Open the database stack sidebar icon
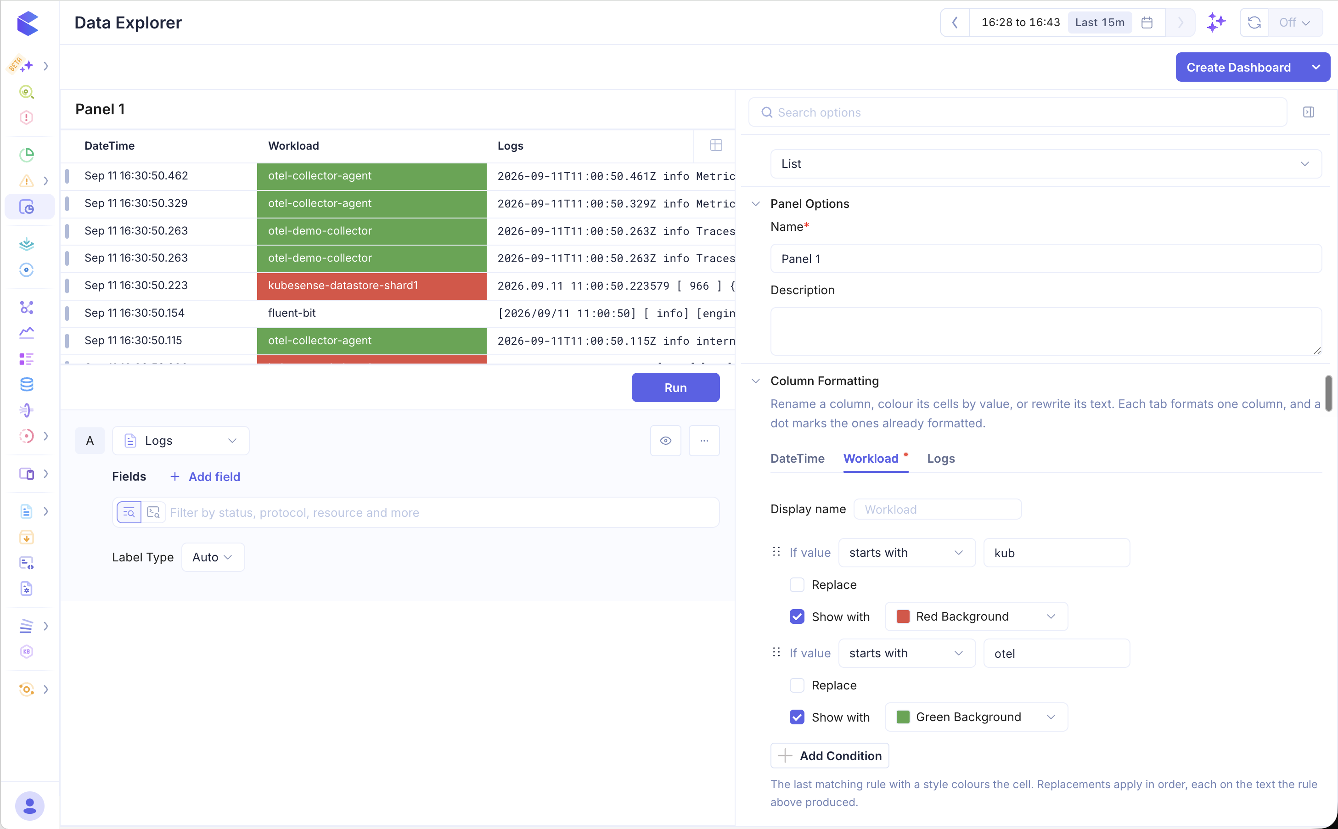The width and height of the screenshot is (1338, 829). coord(26,384)
